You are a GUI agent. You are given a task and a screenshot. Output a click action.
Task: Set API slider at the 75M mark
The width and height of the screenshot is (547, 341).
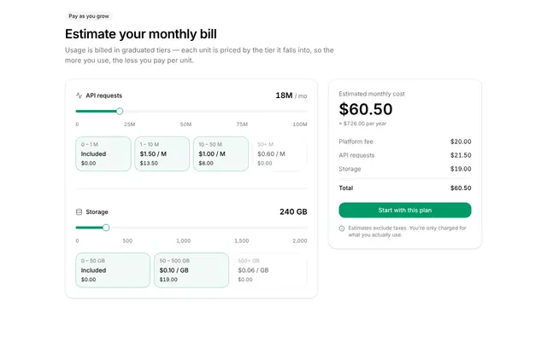pyautogui.click(x=250, y=112)
